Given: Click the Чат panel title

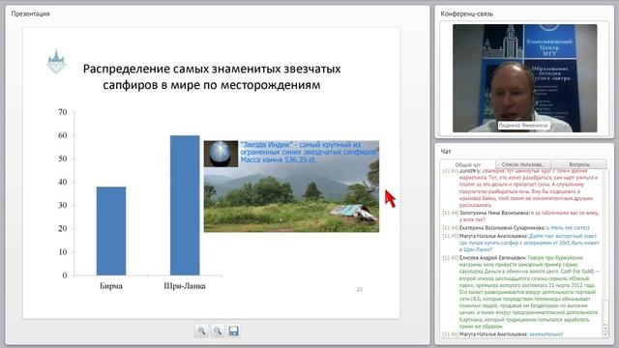Looking at the screenshot, I should (x=446, y=151).
